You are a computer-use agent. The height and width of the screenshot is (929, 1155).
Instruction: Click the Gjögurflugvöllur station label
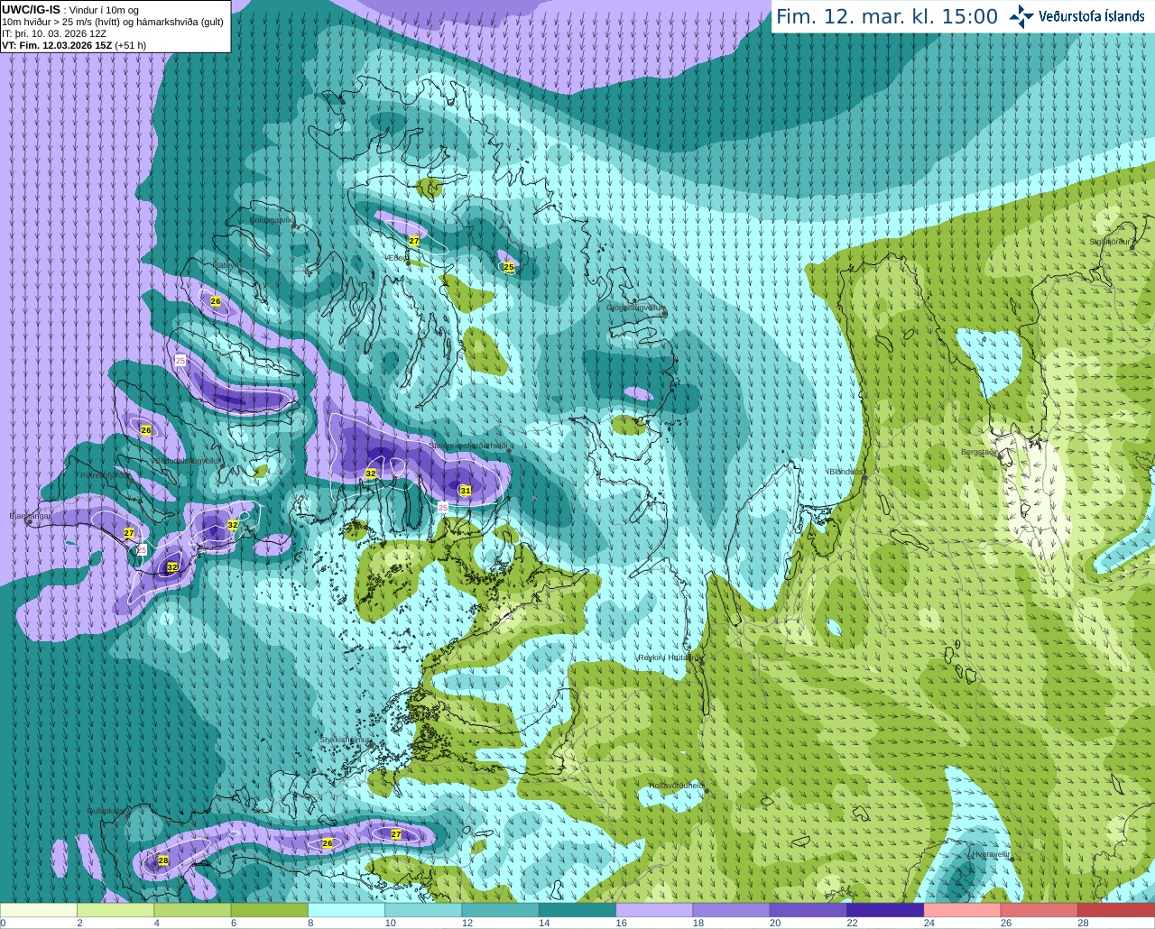click(636, 308)
